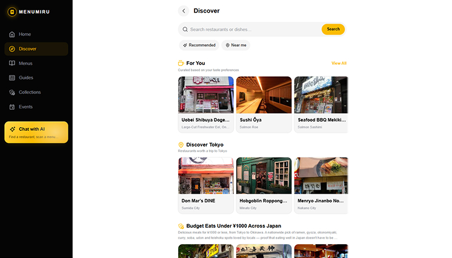The image size is (452, 258).
Task: Click the Collections icon in the sidebar
Action: point(12,92)
